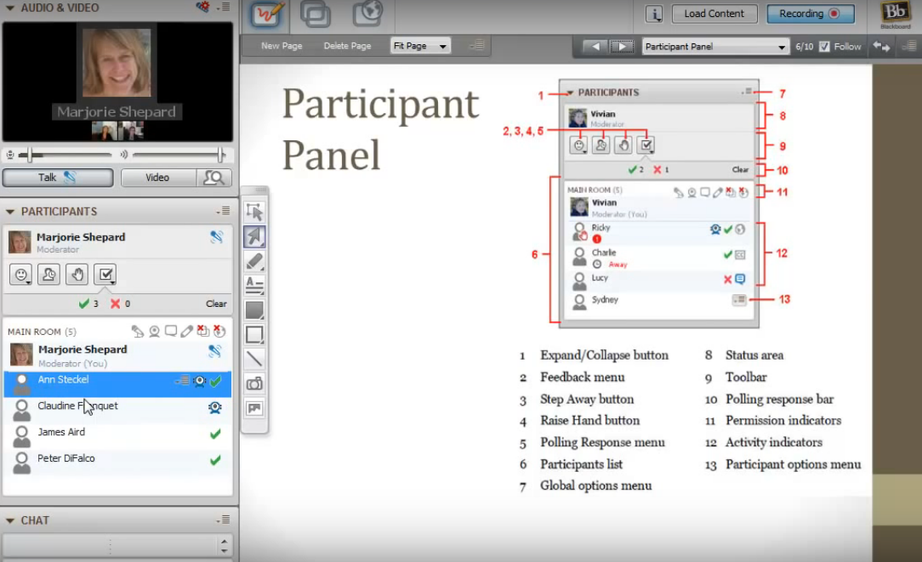Screen dimensions: 922x562
Task: Click the Recording button
Action: (x=811, y=14)
